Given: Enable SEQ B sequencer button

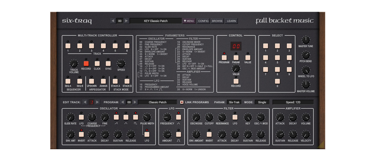Looking at the screenshot, I should [79, 81].
